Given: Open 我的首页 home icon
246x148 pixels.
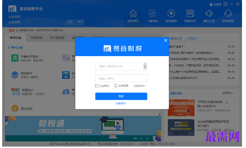Looking at the screenshot, I should 133,13.
